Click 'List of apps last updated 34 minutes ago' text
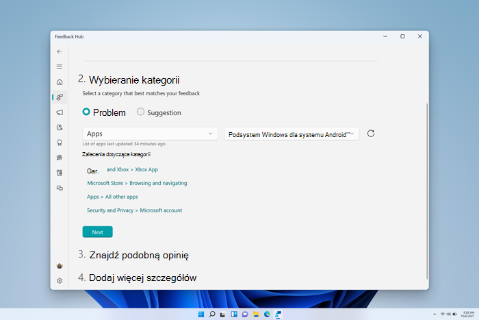This screenshot has width=479, height=320. 124,144
